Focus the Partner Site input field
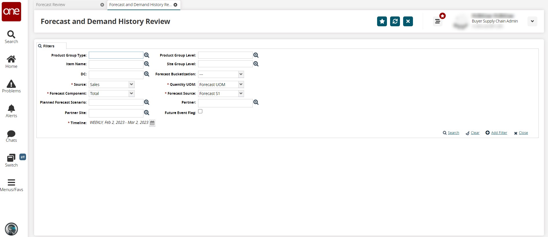 [116, 113]
